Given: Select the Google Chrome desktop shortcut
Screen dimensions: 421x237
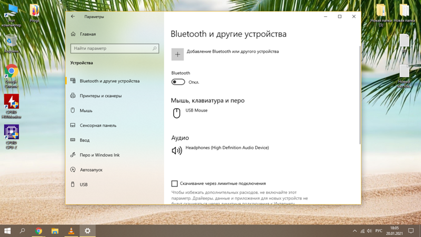Looking at the screenshot, I should click(11, 76).
